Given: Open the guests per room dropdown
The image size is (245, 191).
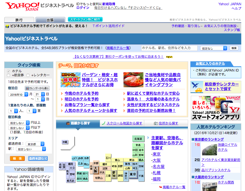Looking at the screenshot, I should tap(13, 111).
